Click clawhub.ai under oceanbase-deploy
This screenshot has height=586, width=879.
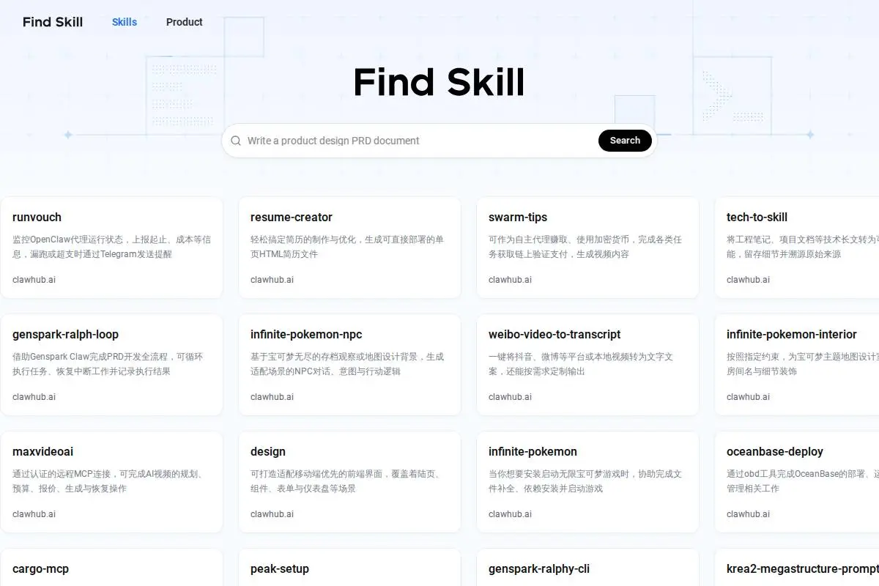pyautogui.click(x=748, y=514)
